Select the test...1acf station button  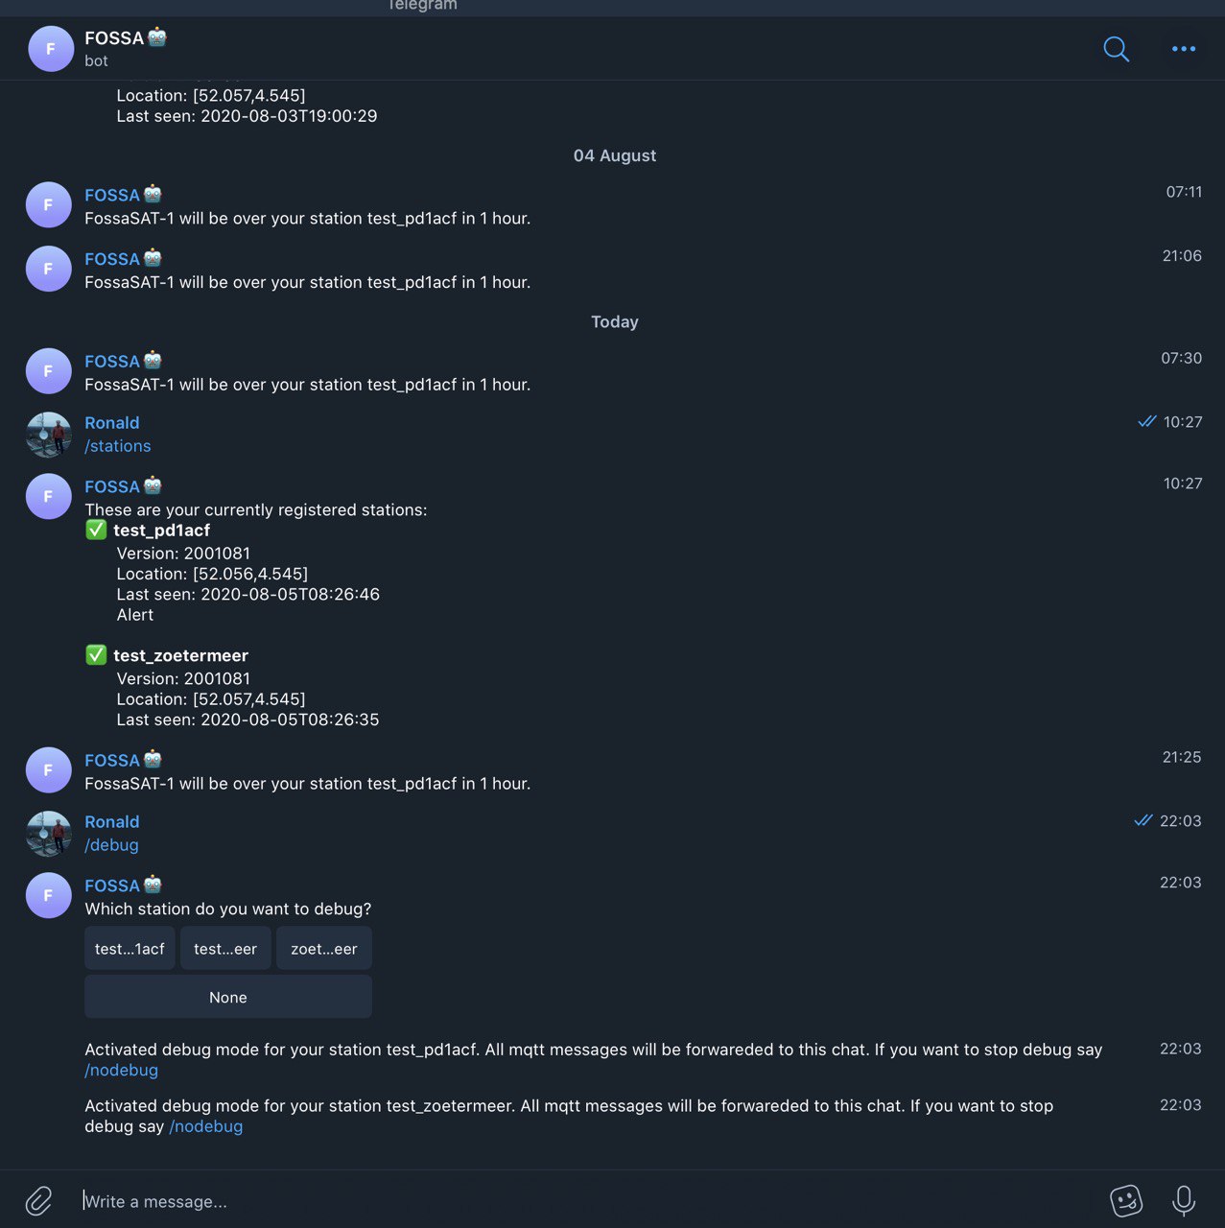[130, 949]
